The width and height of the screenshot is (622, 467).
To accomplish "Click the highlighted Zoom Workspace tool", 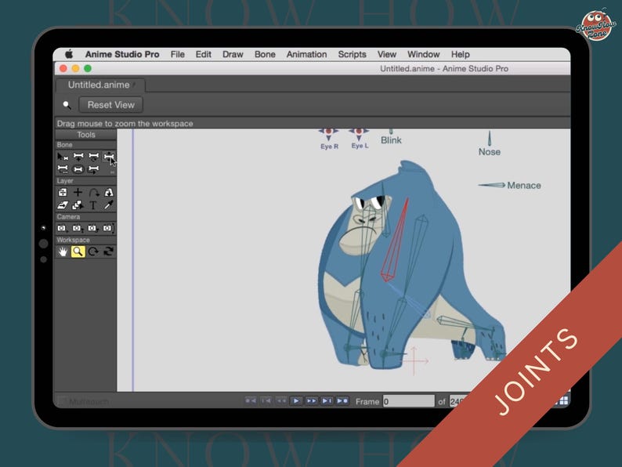I will click(78, 252).
